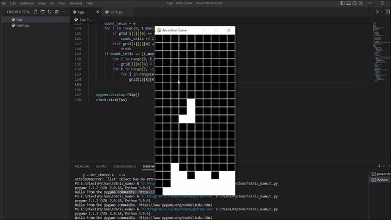Collapse all folders in Explorer
The width and height of the screenshot is (391, 220).
click(56, 12)
